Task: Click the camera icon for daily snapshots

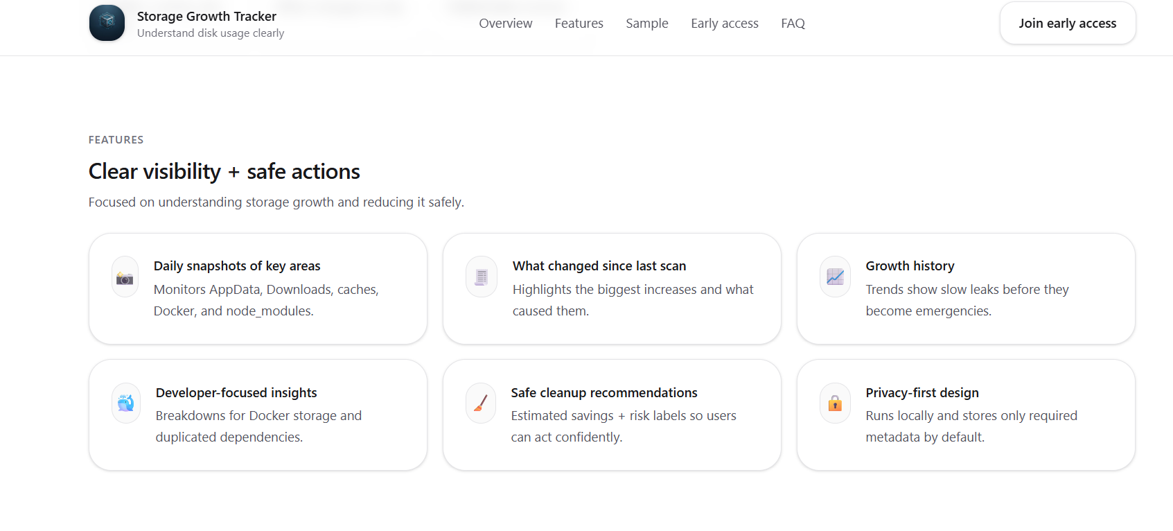Action: [x=125, y=278]
